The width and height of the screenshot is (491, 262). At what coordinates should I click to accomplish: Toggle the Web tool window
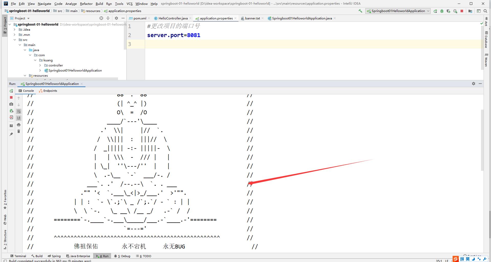pos(5,220)
